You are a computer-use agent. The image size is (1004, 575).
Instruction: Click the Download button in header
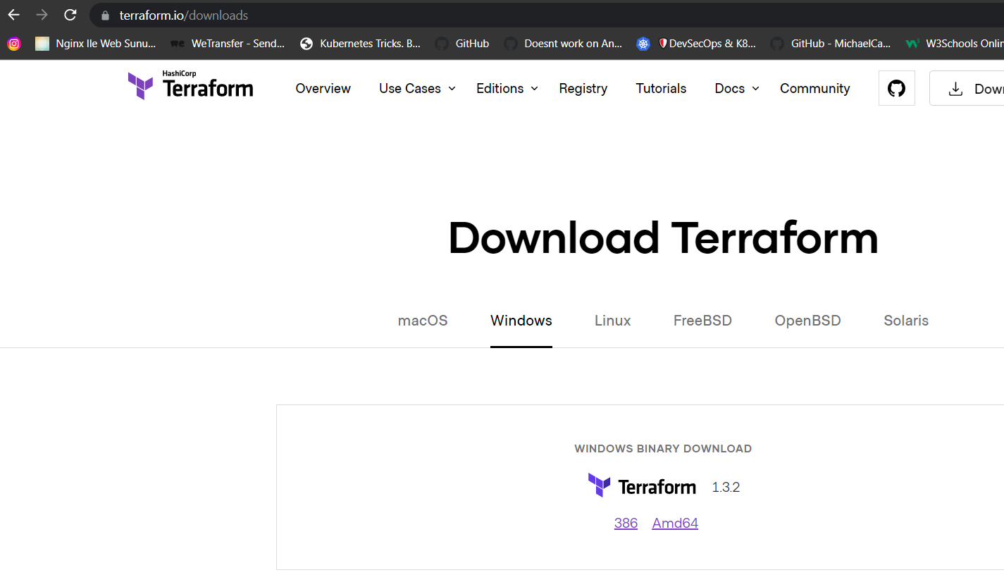(967, 88)
